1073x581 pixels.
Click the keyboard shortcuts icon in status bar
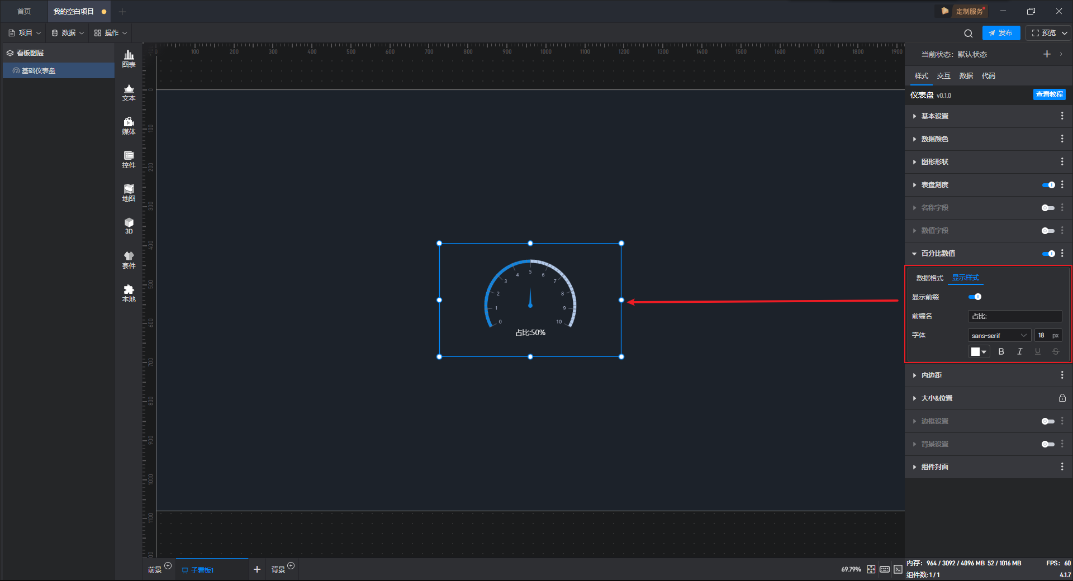885,569
